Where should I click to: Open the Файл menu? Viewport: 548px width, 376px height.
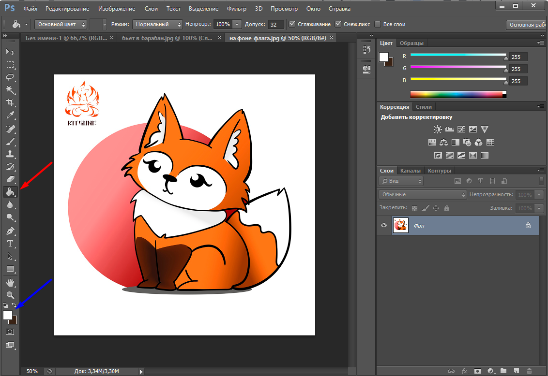30,9
